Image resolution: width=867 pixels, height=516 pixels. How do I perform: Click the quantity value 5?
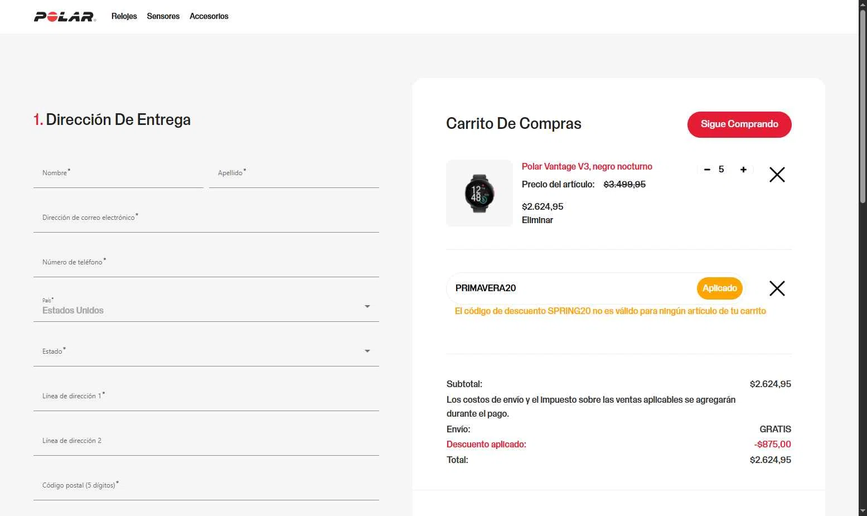tap(721, 170)
